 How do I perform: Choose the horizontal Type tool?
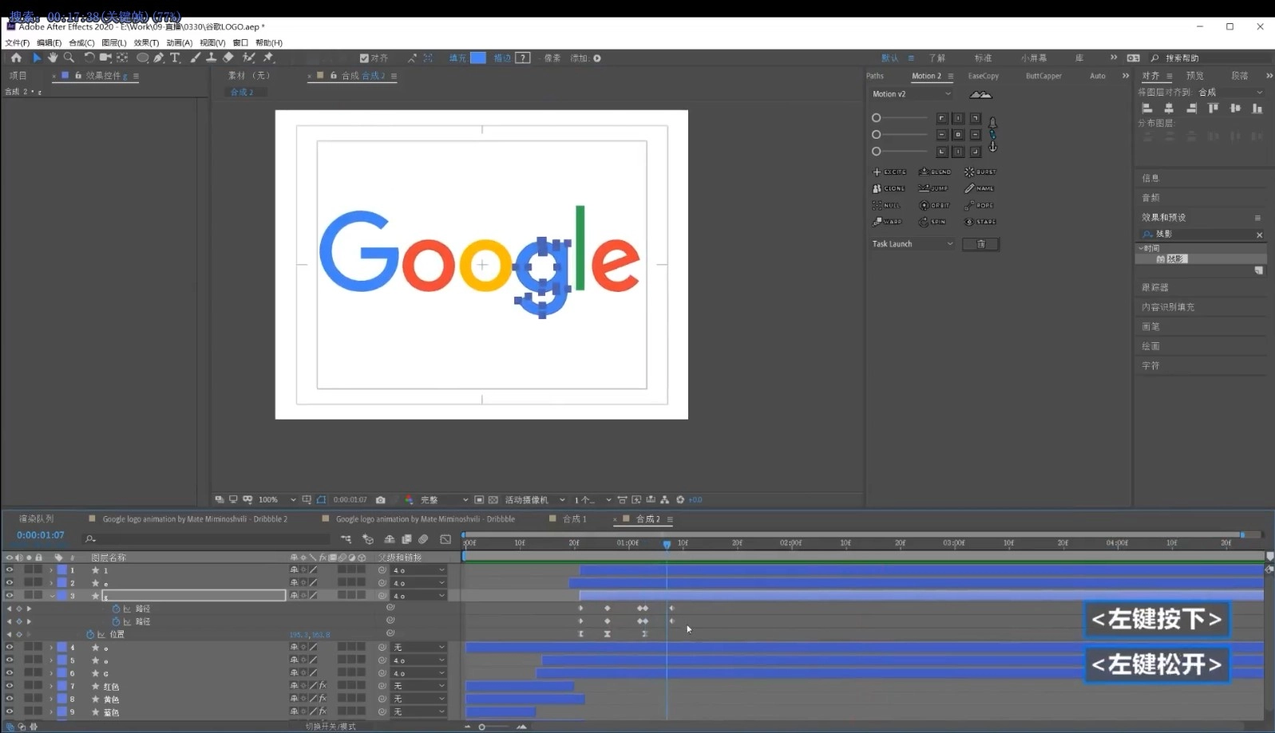(176, 57)
